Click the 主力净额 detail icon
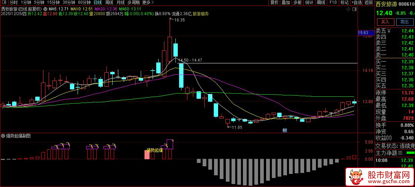The image size is (415, 187). [x=400, y=153]
